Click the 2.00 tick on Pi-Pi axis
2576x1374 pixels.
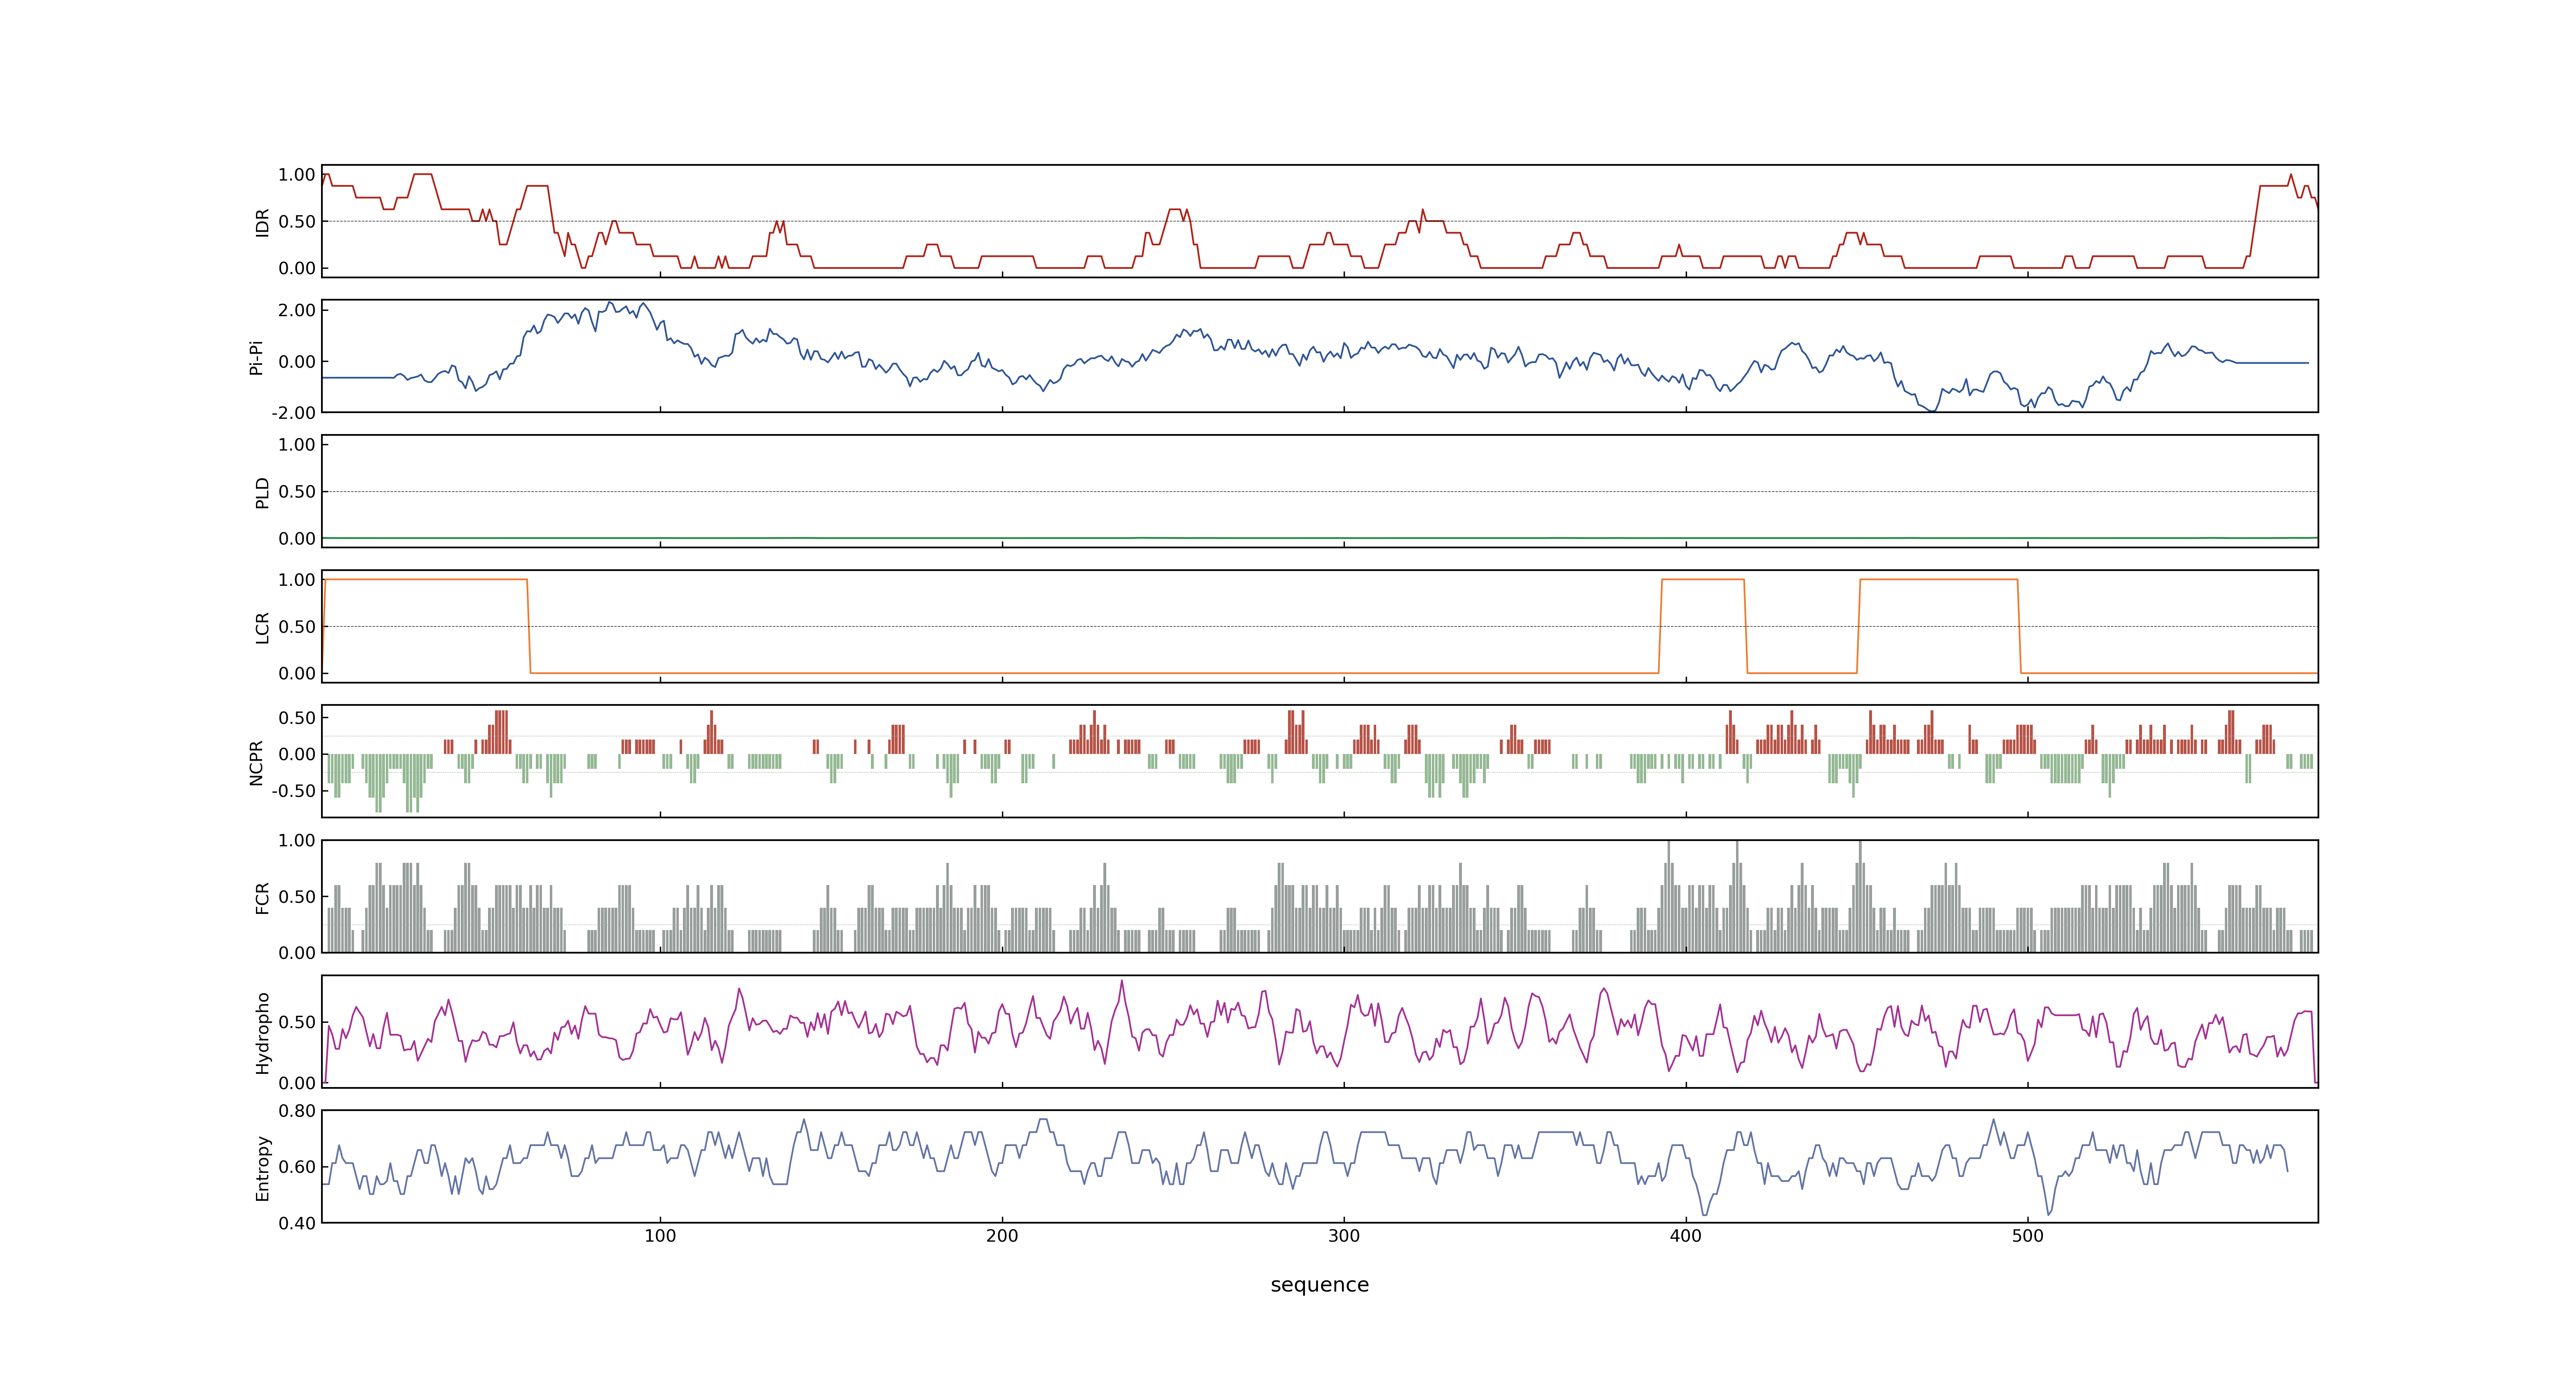297,310
